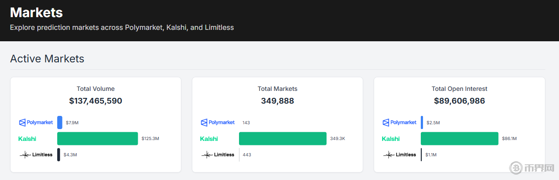Click Kalshi logo in Total Volume card
Image resolution: width=559 pixels, height=180 pixels.
27,139
